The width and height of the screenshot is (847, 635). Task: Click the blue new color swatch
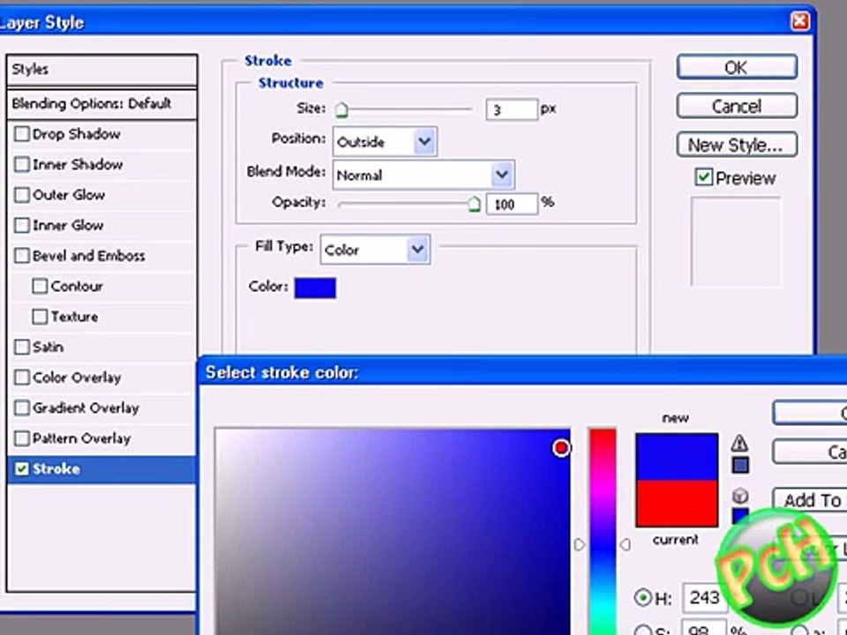pyautogui.click(x=677, y=457)
